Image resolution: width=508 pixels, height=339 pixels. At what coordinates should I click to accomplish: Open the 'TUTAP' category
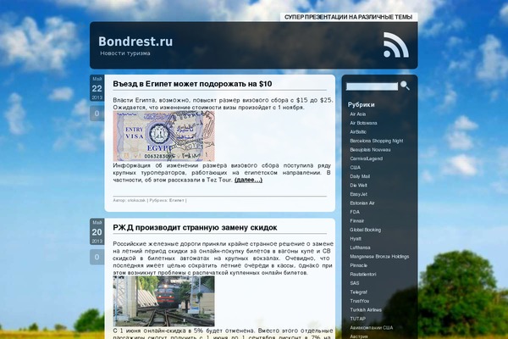(x=357, y=319)
